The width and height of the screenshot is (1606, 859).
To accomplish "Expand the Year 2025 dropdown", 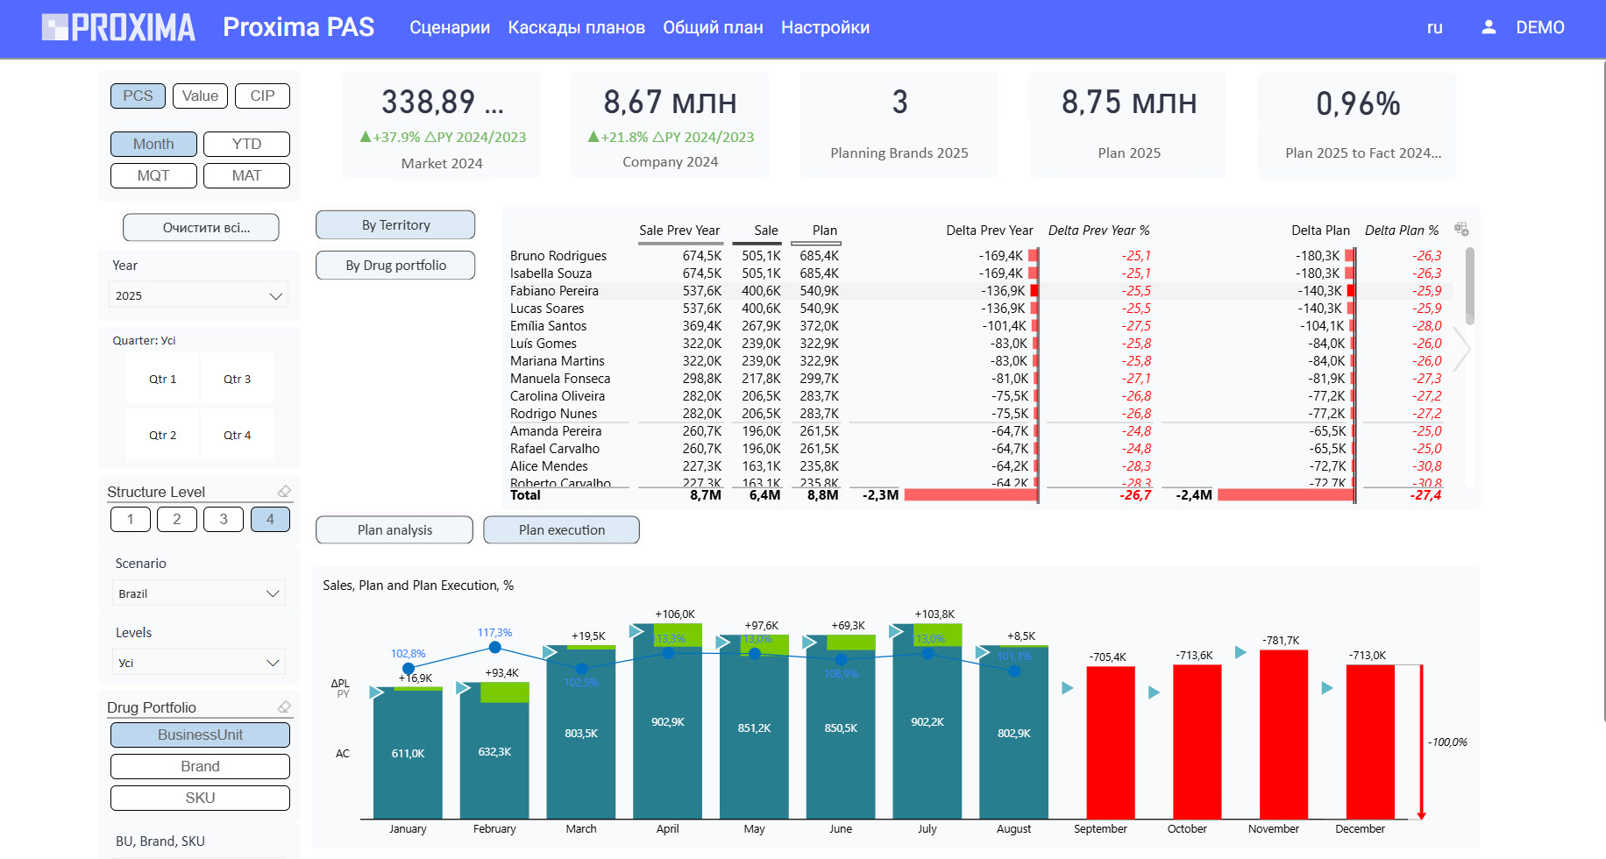I will [199, 295].
